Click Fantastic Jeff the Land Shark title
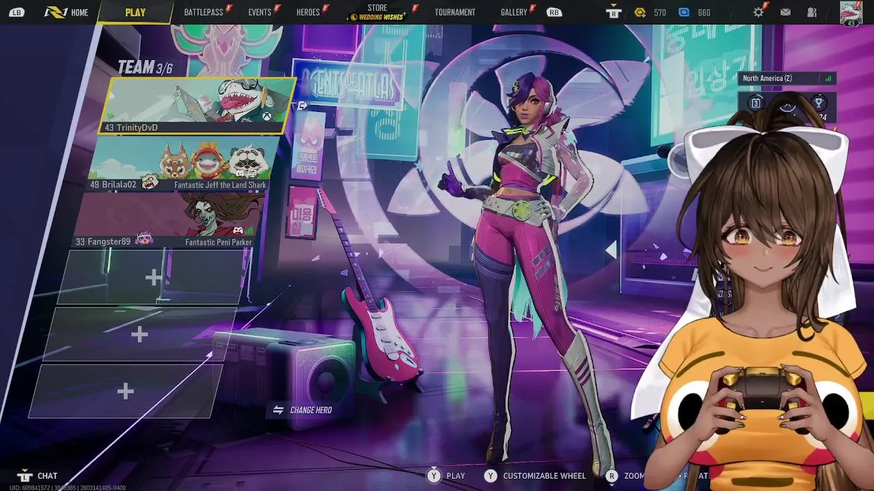 point(220,185)
